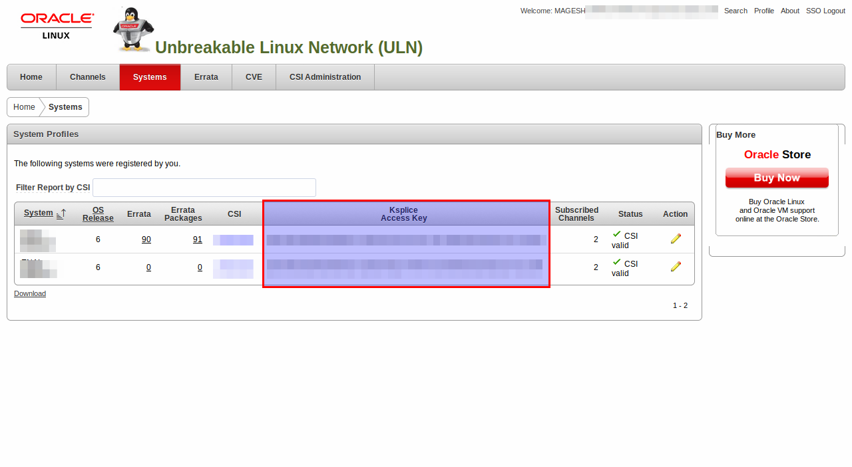Click the Oracle Linux logo
Screen dimensions: 852x467
[x=57, y=26]
